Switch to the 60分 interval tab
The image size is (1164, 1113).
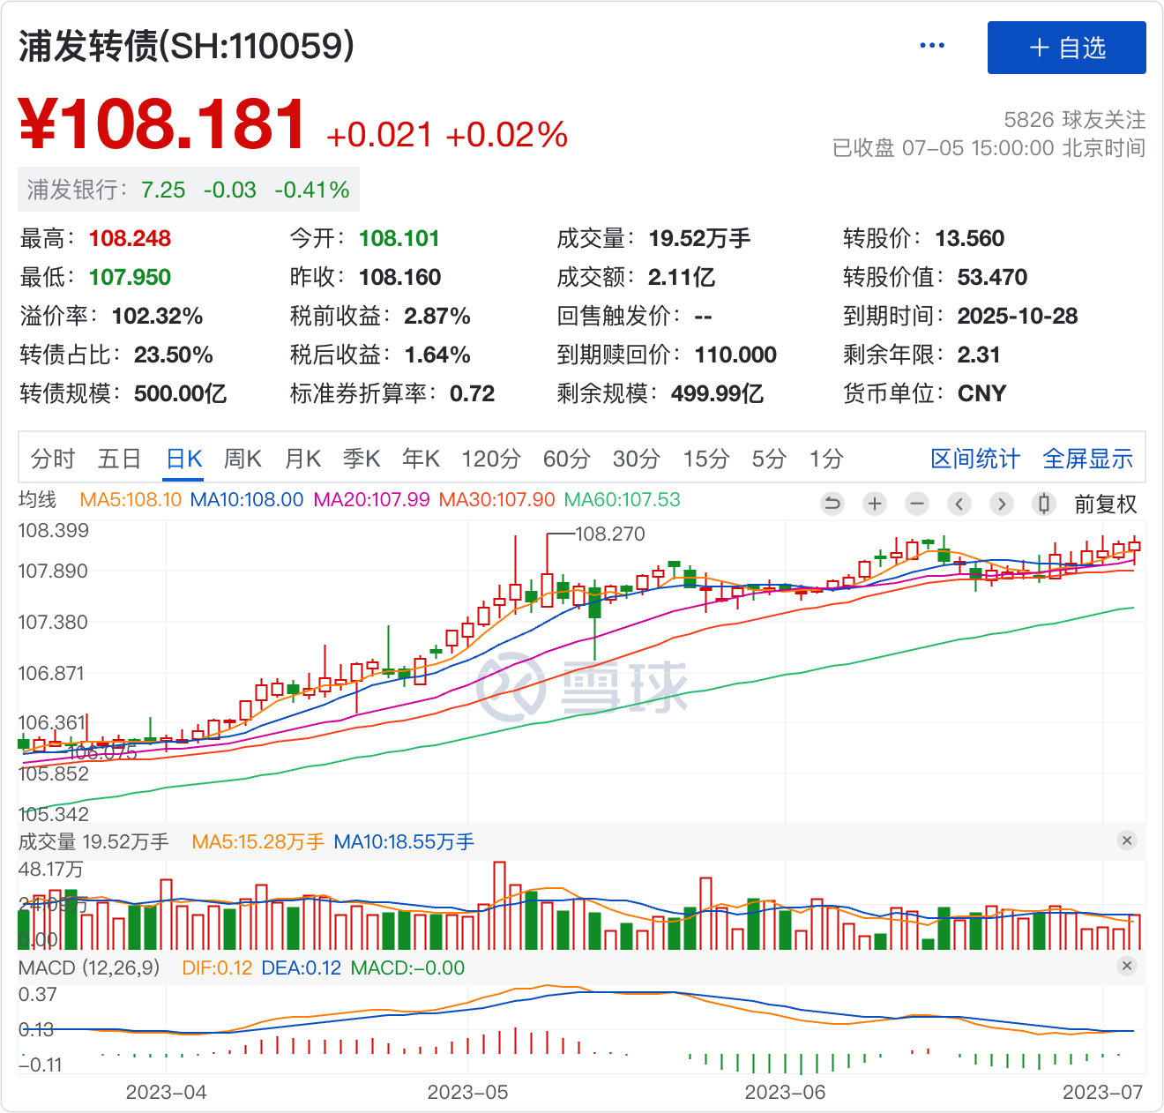(x=566, y=459)
